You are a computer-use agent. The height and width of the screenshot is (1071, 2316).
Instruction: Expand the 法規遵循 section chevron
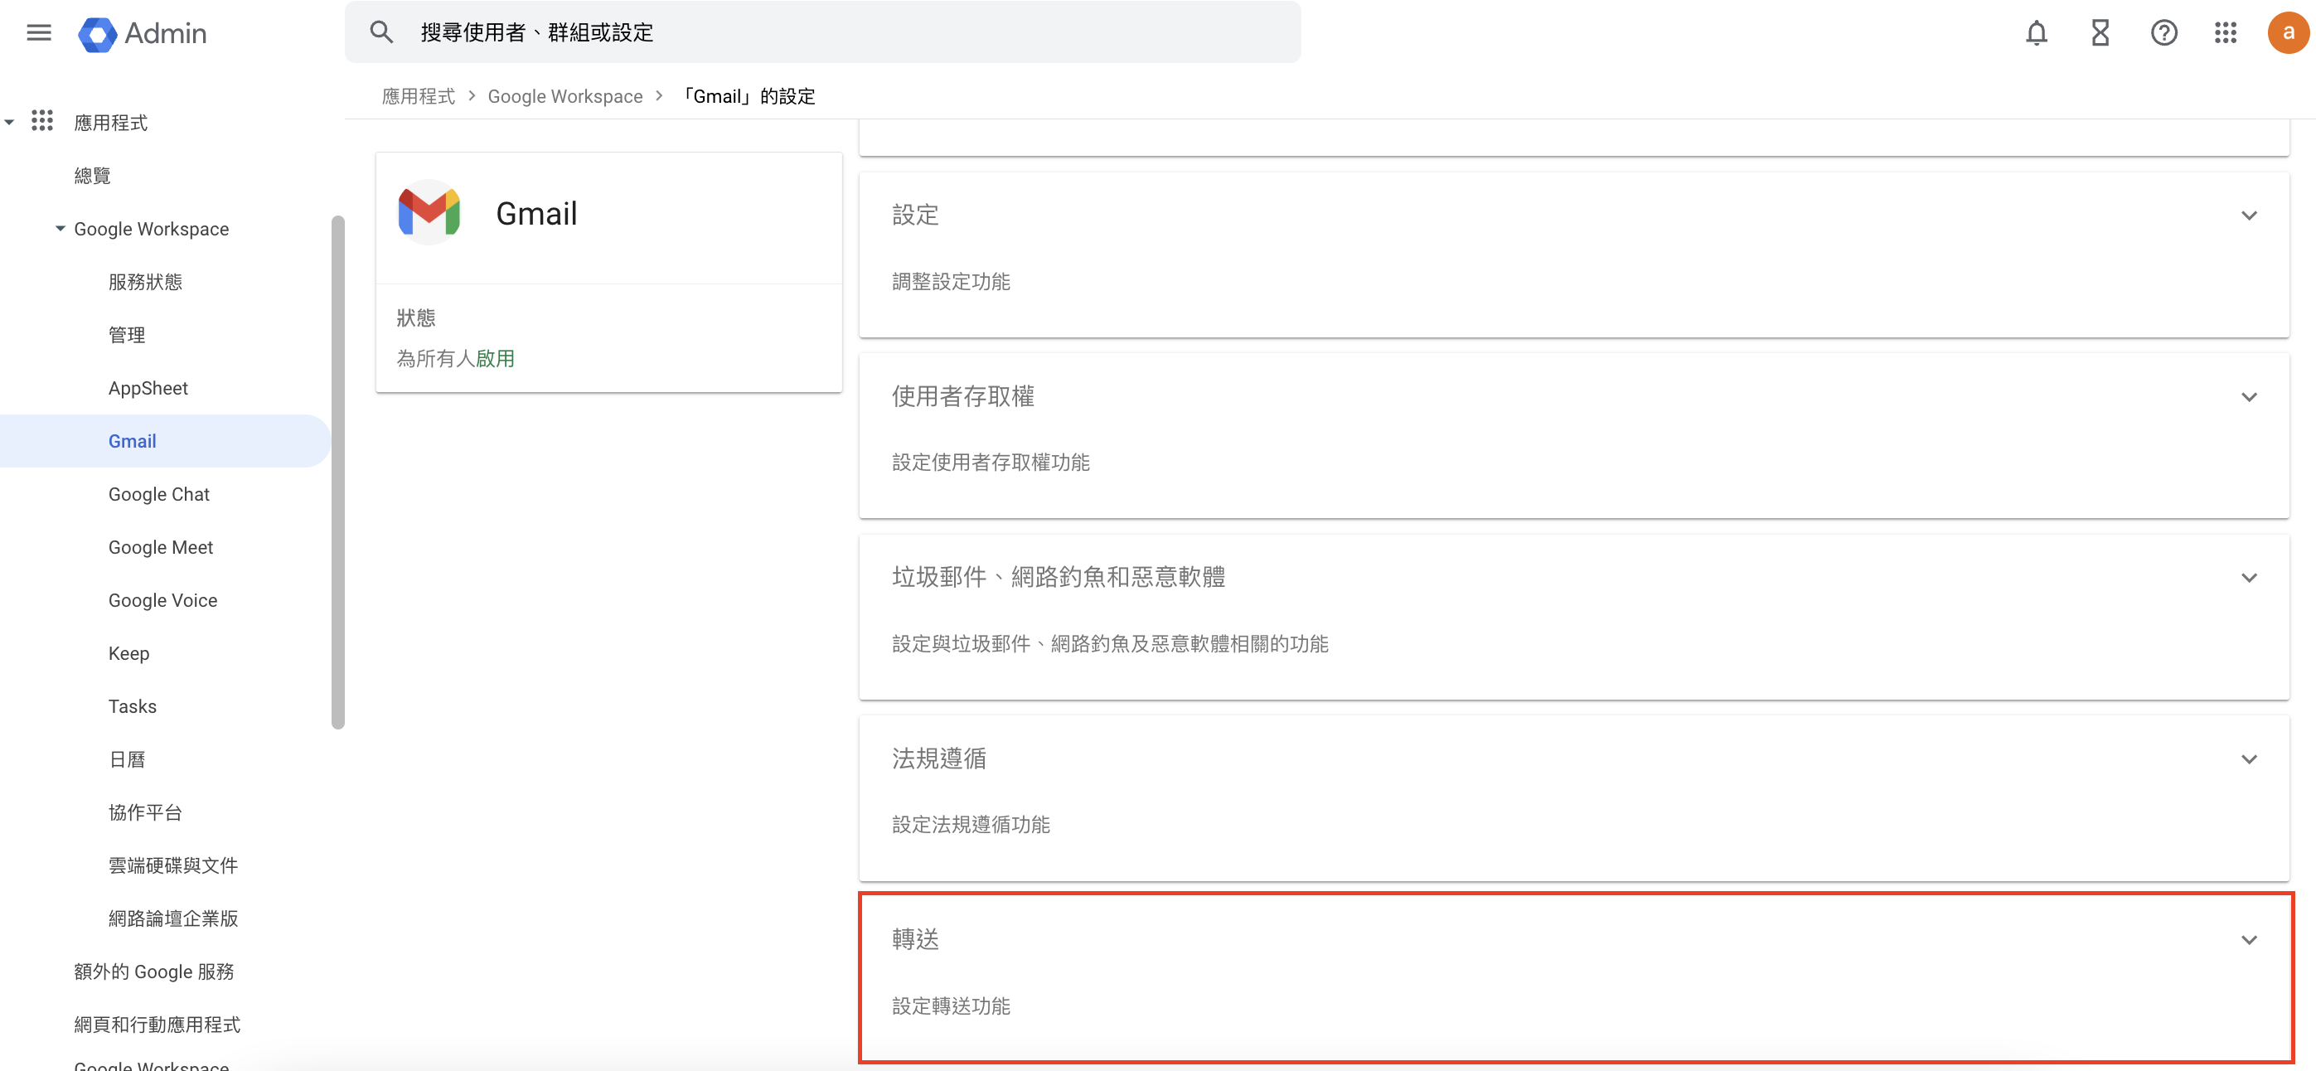coord(2249,759)
